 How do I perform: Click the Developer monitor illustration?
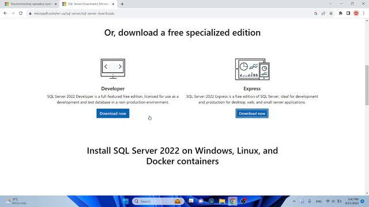pos(113,68)
